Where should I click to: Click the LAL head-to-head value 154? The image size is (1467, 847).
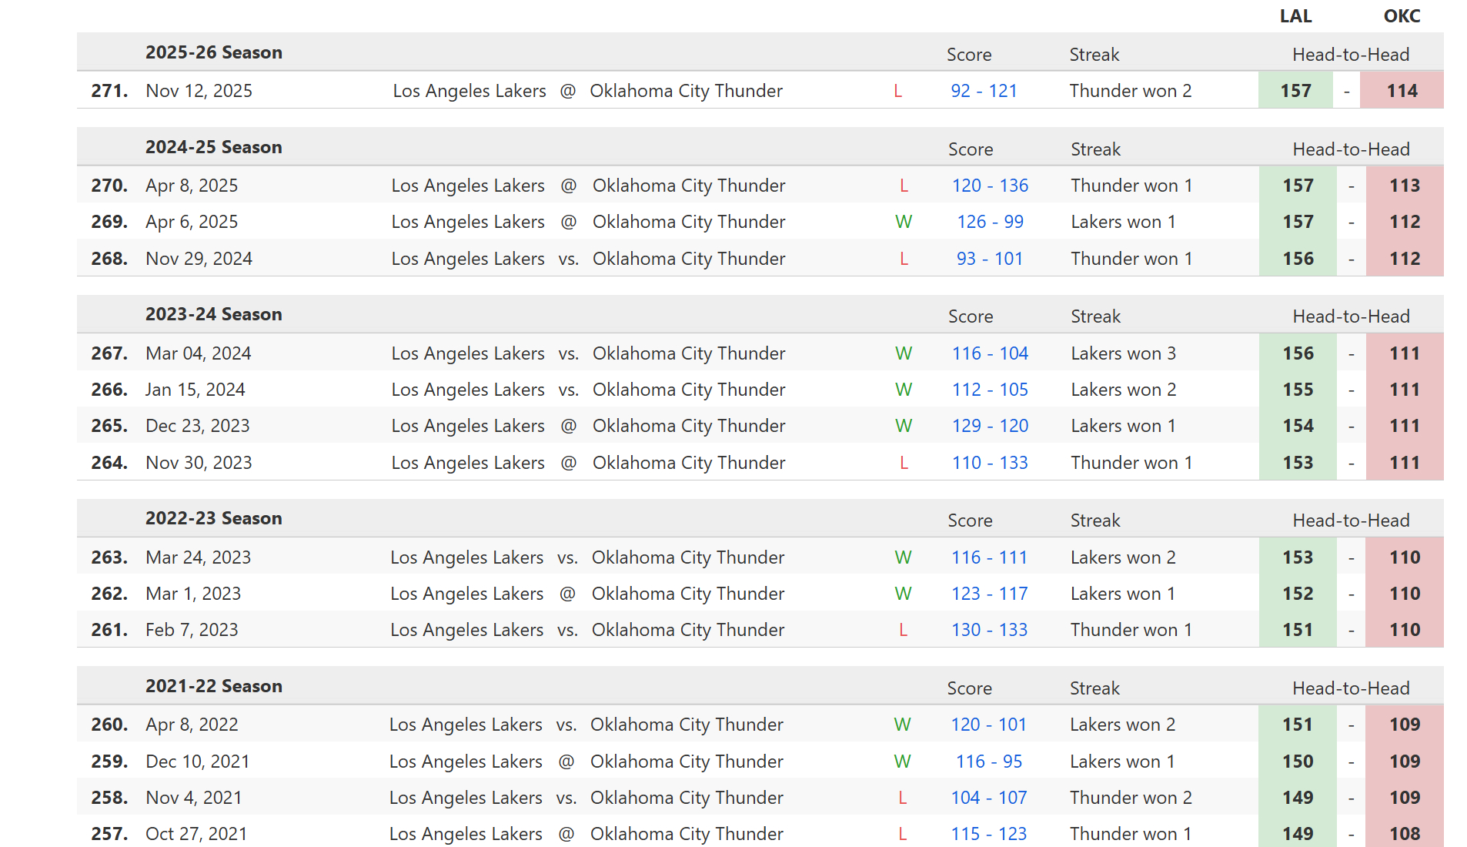[1298, 426]
